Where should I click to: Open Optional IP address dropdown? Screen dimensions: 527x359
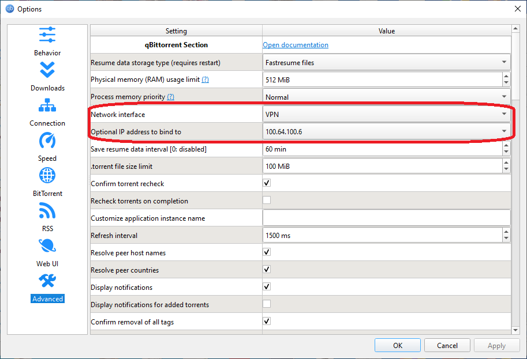pyautogui.click(x=387, y=131)
